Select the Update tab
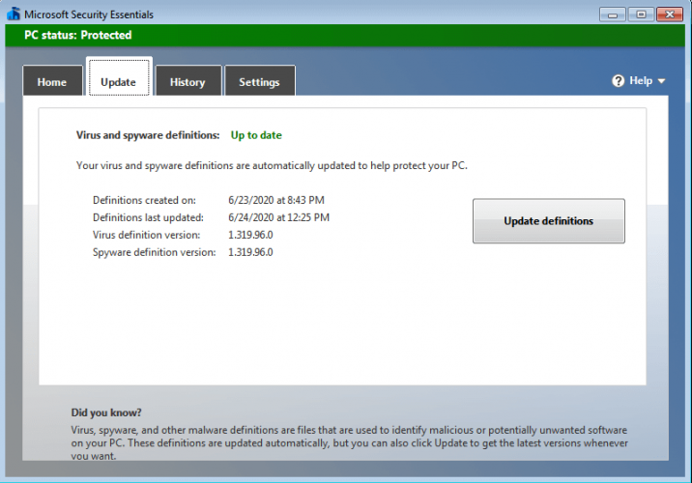The height and width of the screenshot is (483, 692). point(119,77)
